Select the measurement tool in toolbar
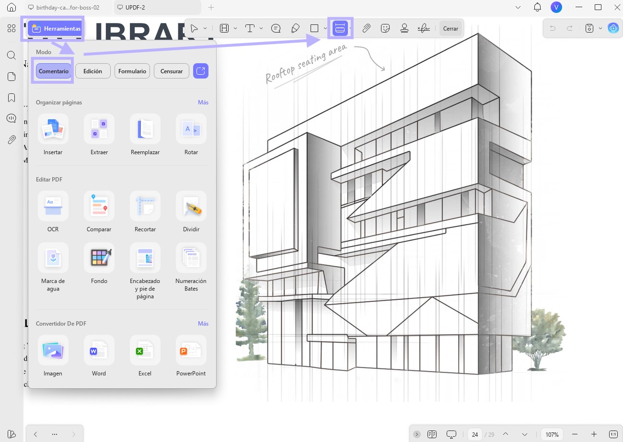Viewport: 623px width, 442px height. point(340,28)
